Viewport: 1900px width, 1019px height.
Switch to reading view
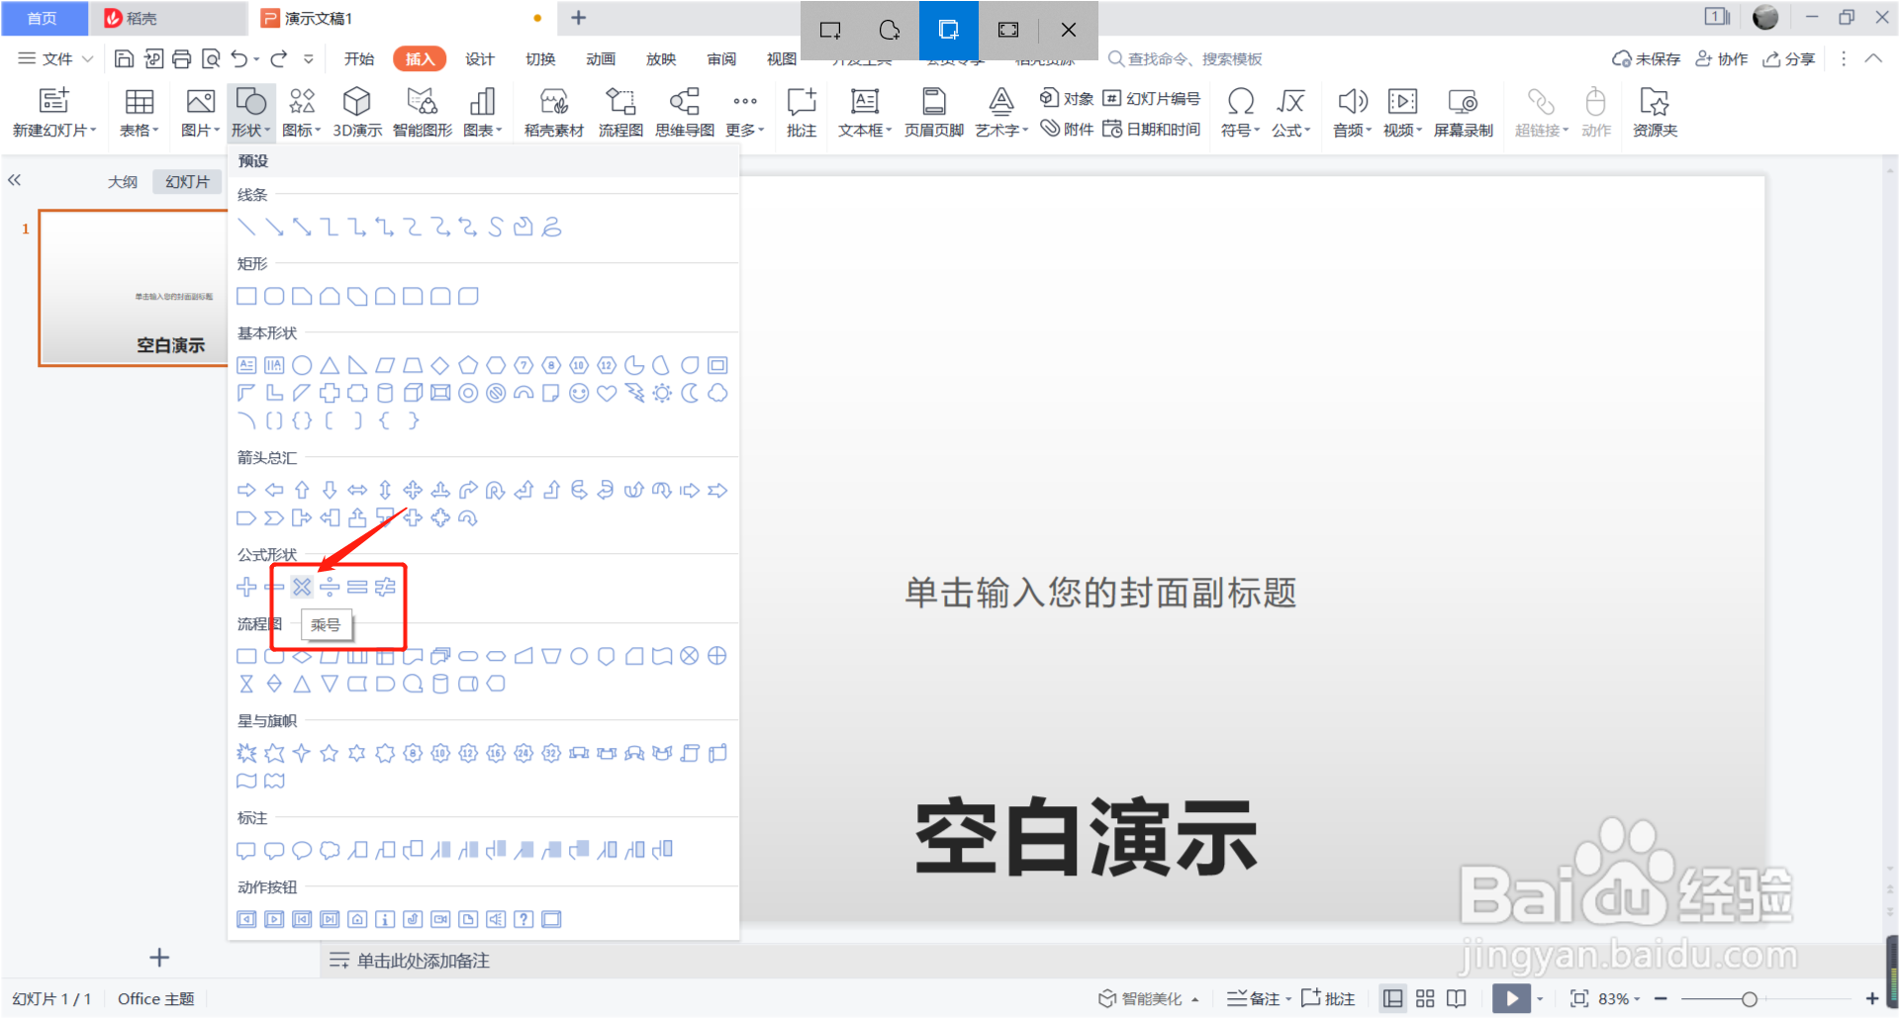(x=1457, y=998)
